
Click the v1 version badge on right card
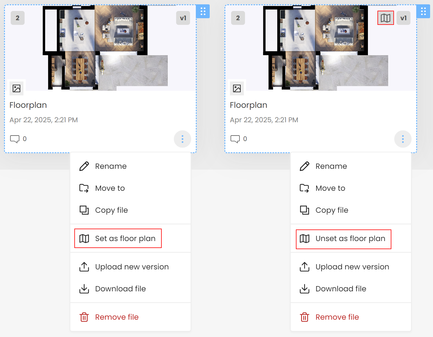pos(403,18)
